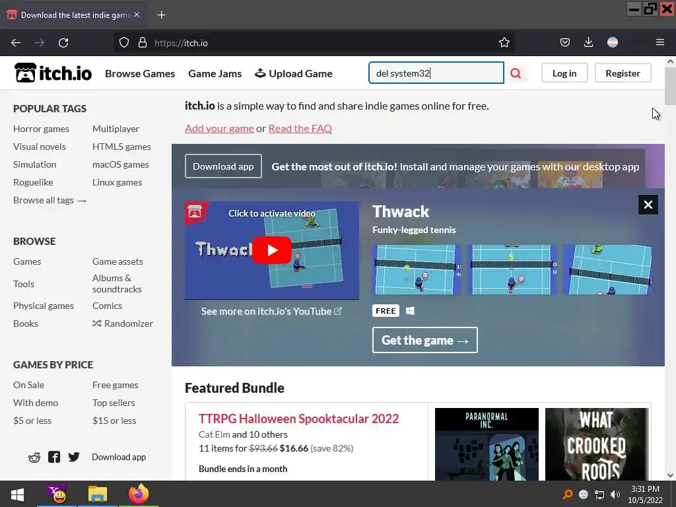This screenshot has height=507, width=676.
Task: Open the first Thwack screenshot thumbnail
Action: click(x=417, y=270)
